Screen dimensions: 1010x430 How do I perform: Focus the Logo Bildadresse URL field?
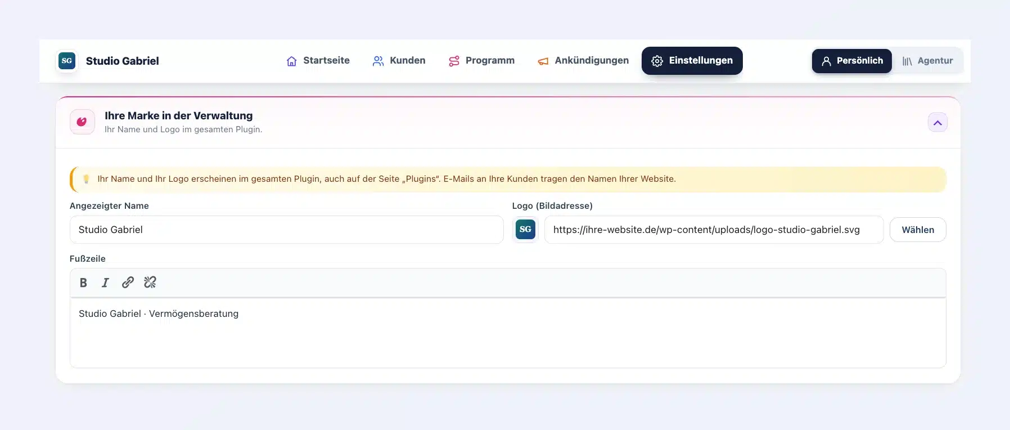pyautogui.click(x=714, y=230)
